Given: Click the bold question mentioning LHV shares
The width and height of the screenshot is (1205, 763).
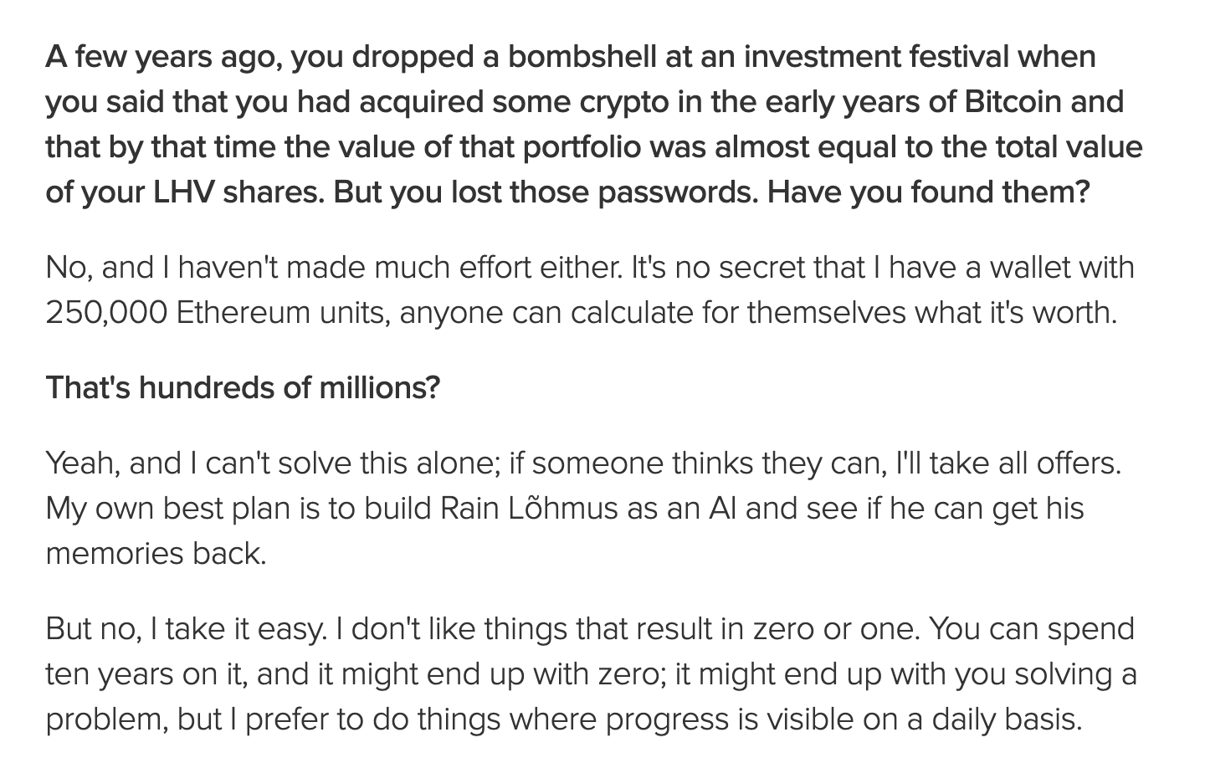Looking at the screenshot, I should [594, 124].
